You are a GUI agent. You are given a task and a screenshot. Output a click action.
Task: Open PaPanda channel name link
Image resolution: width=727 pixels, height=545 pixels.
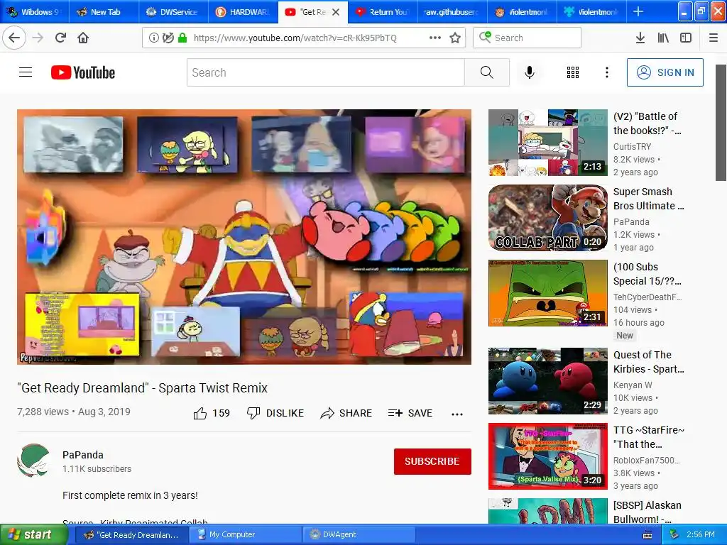tap(83, 455)
